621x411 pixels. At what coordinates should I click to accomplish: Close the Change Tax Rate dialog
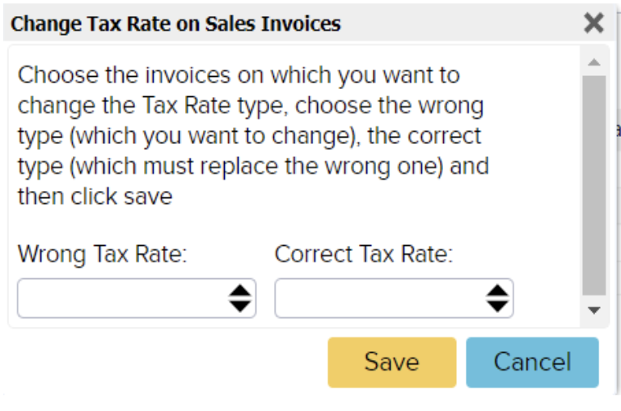coord(594,23)
